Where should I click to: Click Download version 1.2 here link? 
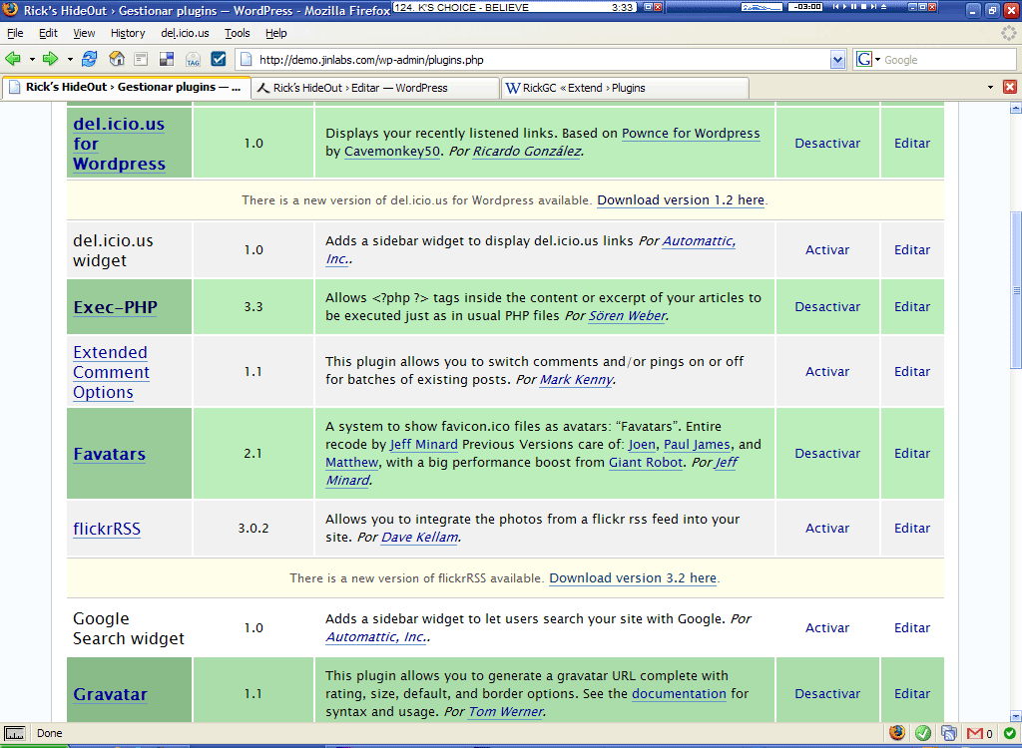(x=681, y=200)
